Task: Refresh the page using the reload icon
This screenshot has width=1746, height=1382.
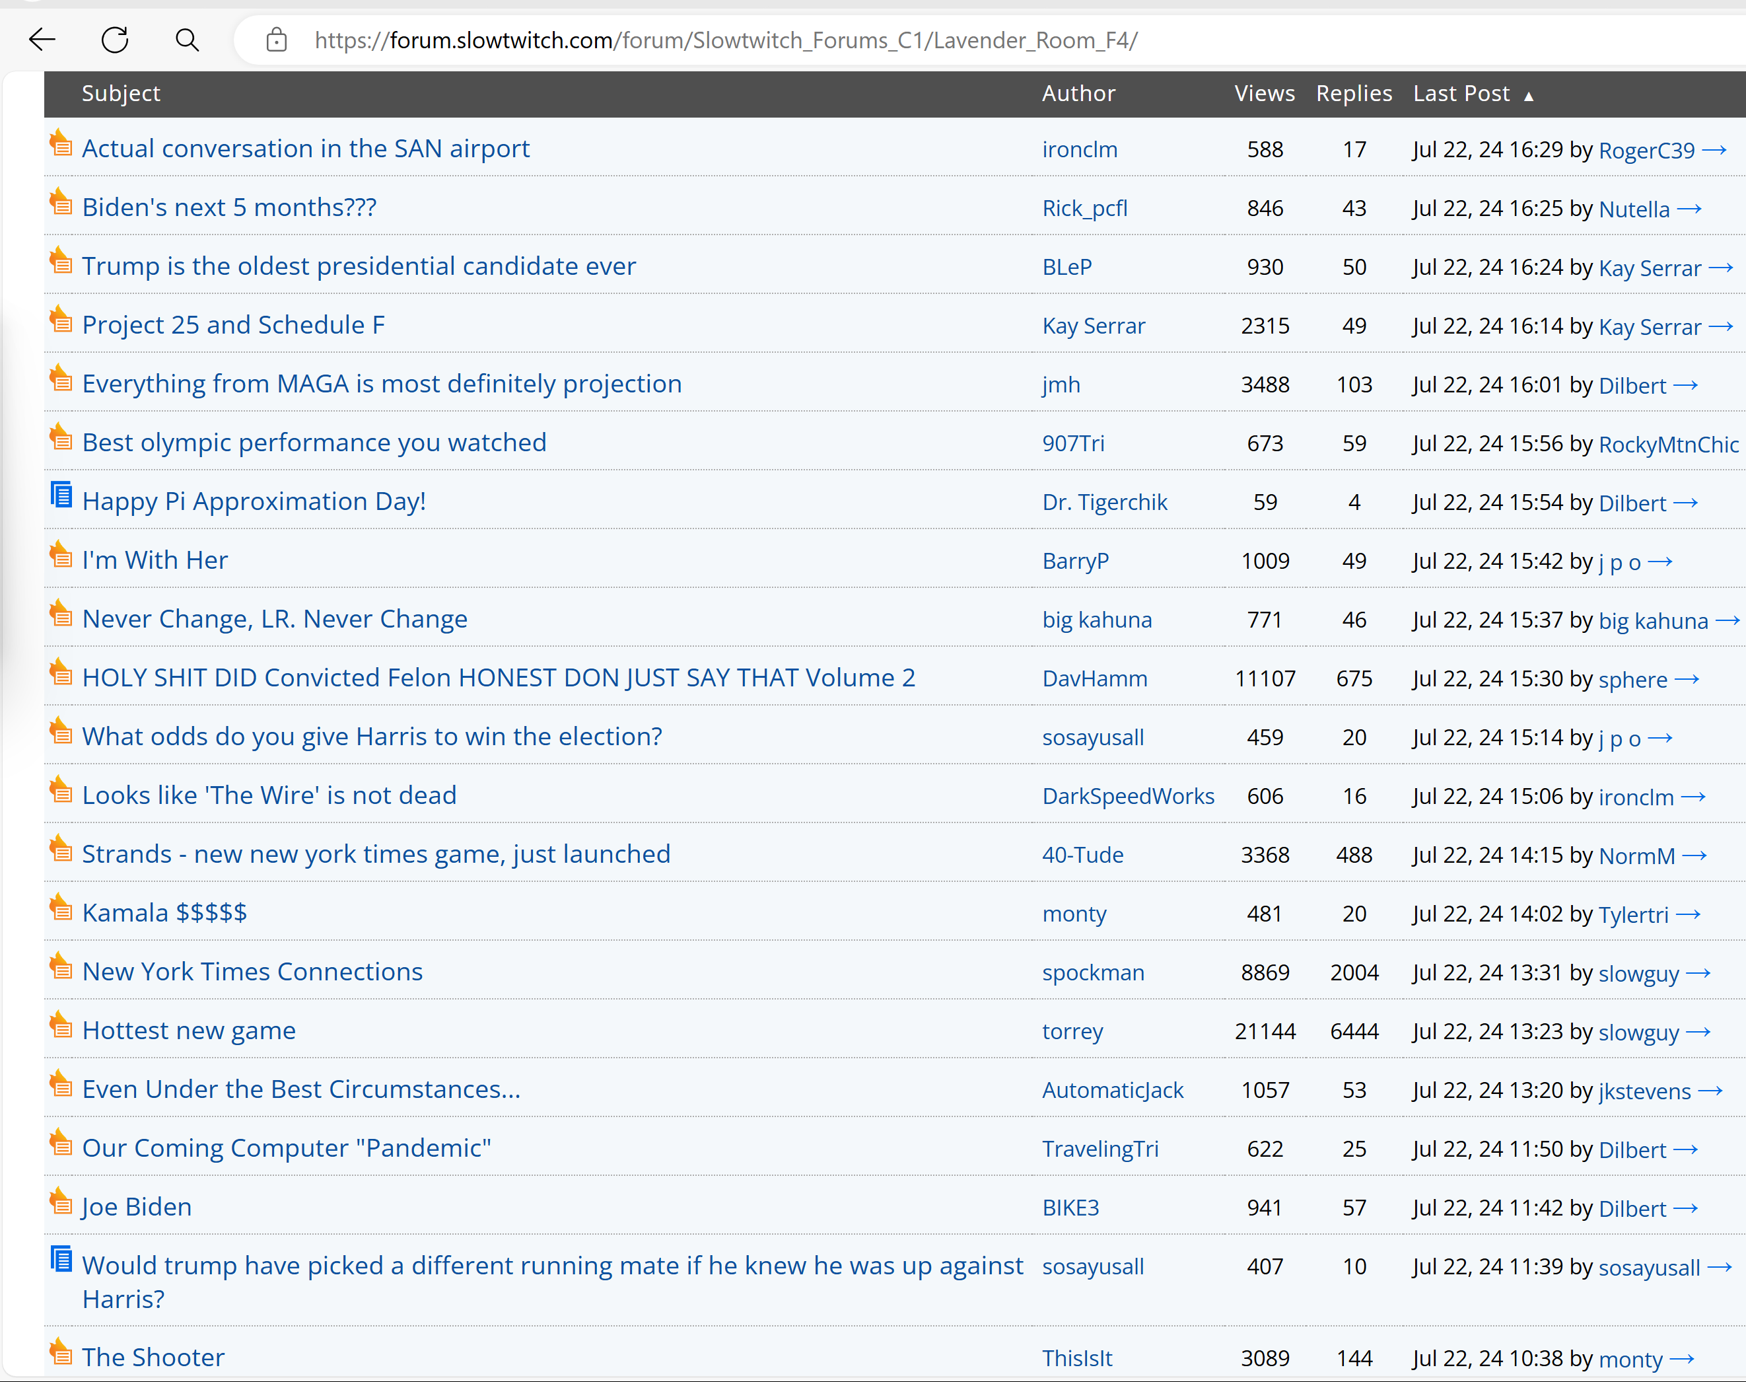Action: 114,40
